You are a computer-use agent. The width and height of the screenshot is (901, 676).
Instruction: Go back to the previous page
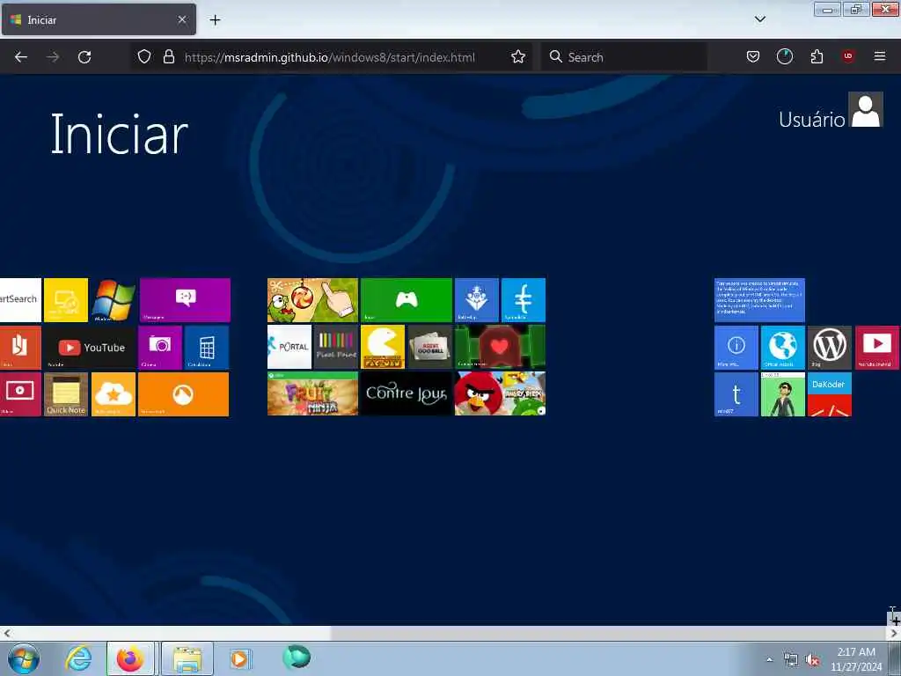point(21,57)
